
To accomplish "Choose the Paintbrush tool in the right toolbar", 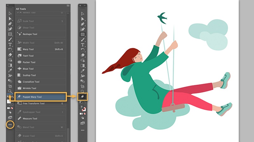I will pos(83,40).
